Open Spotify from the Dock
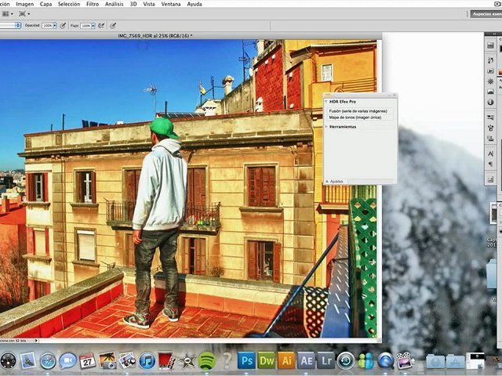The image size is (502, 376). [206, 361]
